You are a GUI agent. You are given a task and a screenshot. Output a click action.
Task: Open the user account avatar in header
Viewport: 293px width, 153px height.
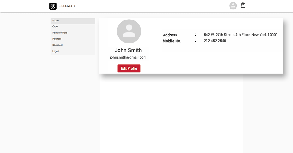(x=233, y=6)
